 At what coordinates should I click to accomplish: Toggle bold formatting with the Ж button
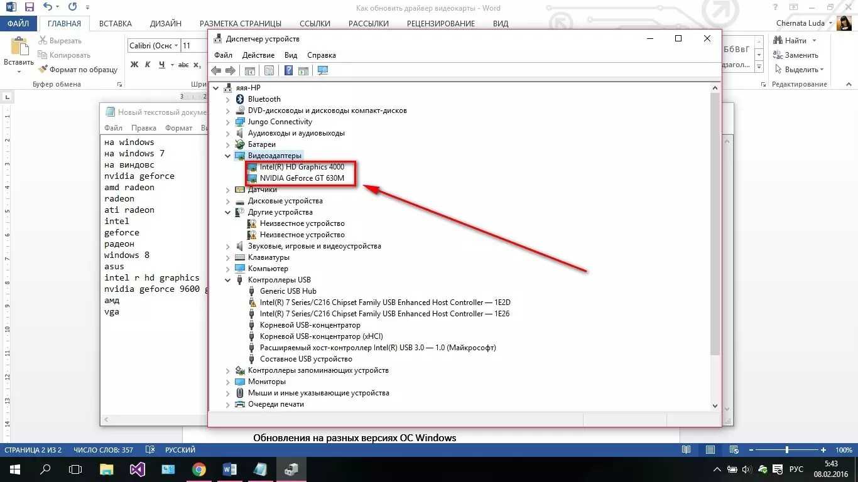click(x=134, y=65)
